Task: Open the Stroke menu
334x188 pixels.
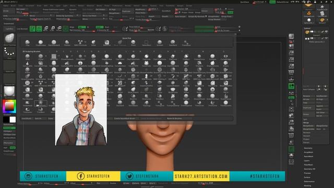Action: click(x=145, y=6)
